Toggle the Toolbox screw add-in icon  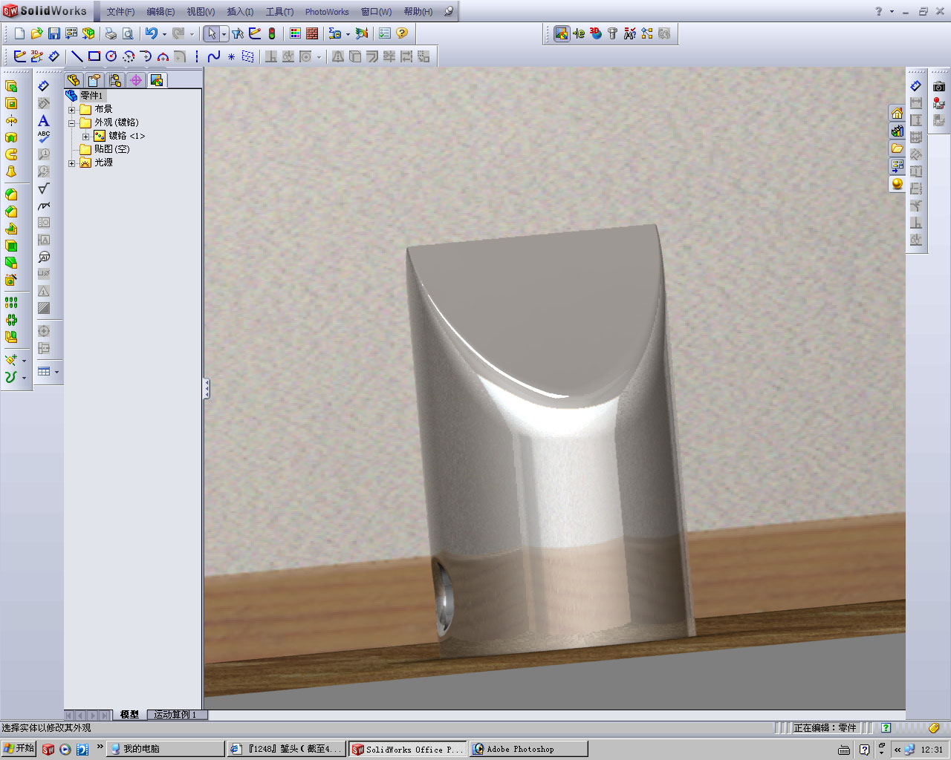tap(613, 33)
